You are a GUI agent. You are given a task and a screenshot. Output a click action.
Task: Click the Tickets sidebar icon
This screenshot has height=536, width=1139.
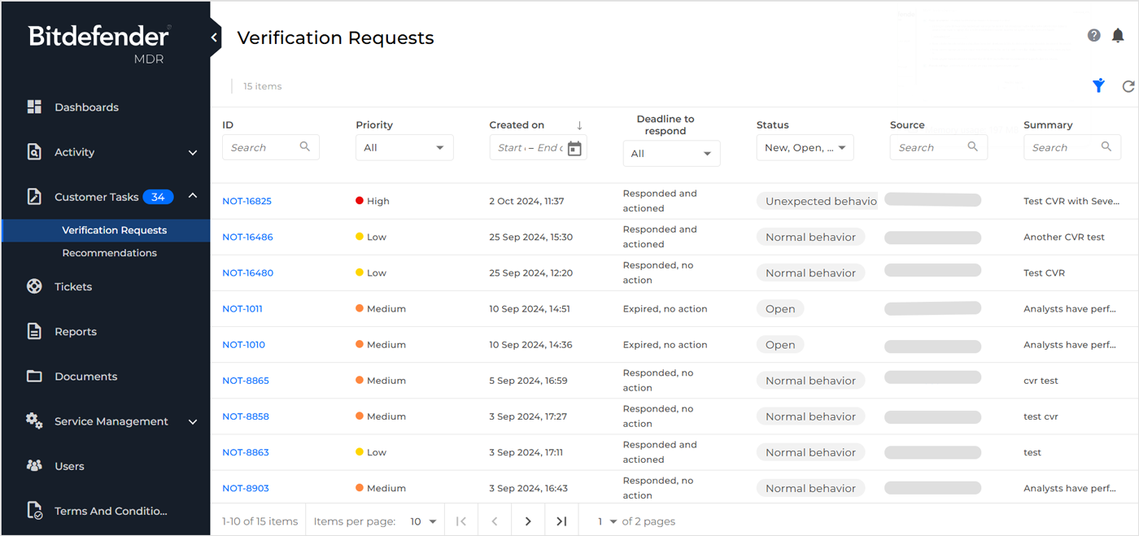click(x=33, y=286)
